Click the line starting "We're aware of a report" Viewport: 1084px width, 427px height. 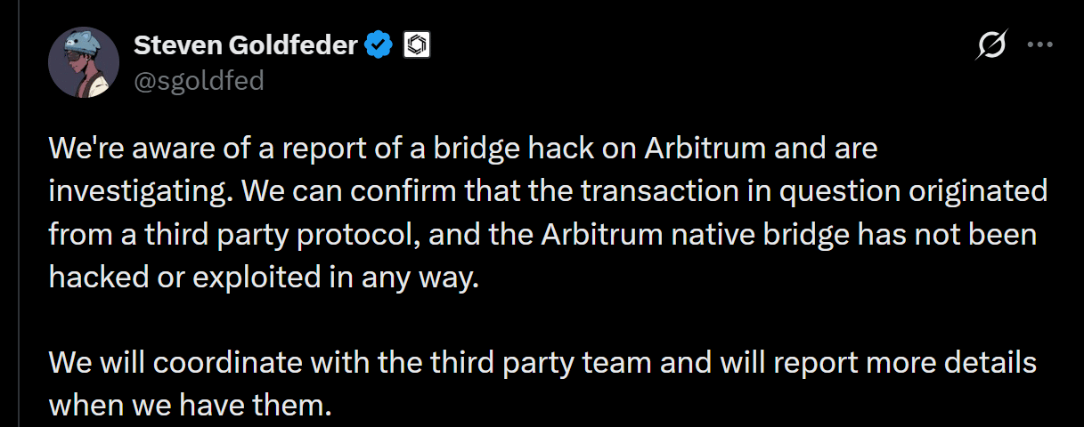click(x=463, y=148)
